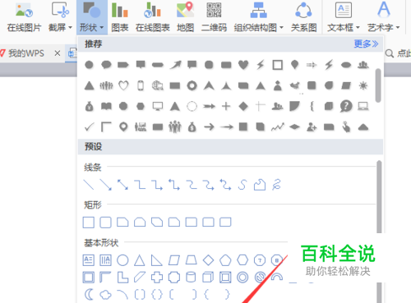
Task: Select the vertical text box basic shape
Action: click(105, 260)
